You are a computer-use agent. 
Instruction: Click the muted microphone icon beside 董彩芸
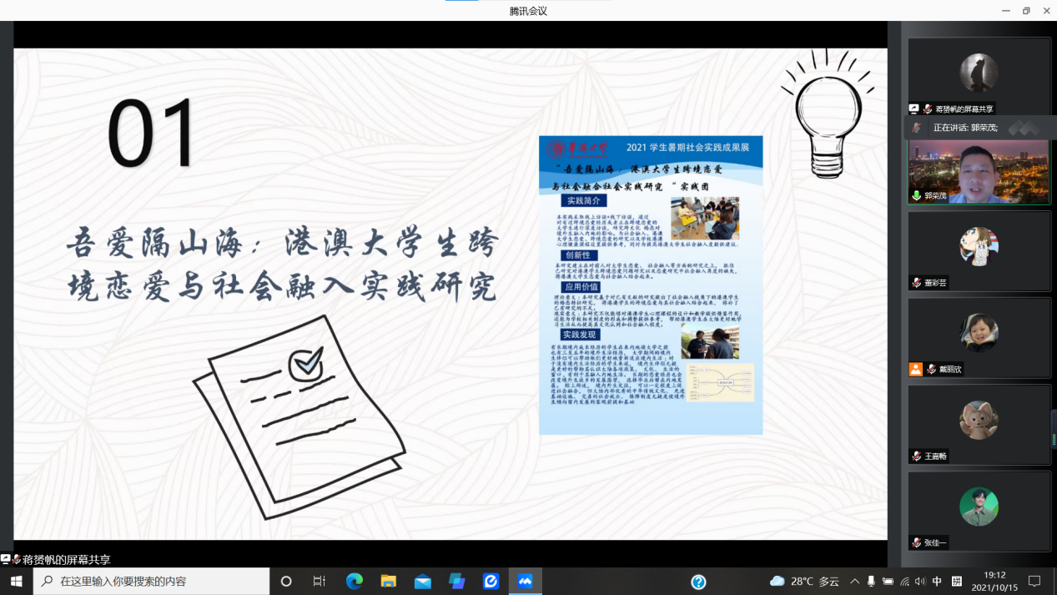pyautogui.click(x=916, y=283)
